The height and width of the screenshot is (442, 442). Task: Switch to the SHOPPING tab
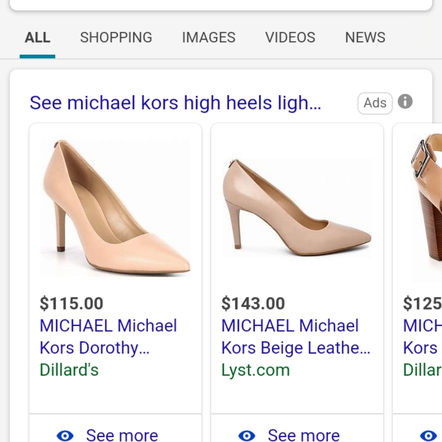116,38
